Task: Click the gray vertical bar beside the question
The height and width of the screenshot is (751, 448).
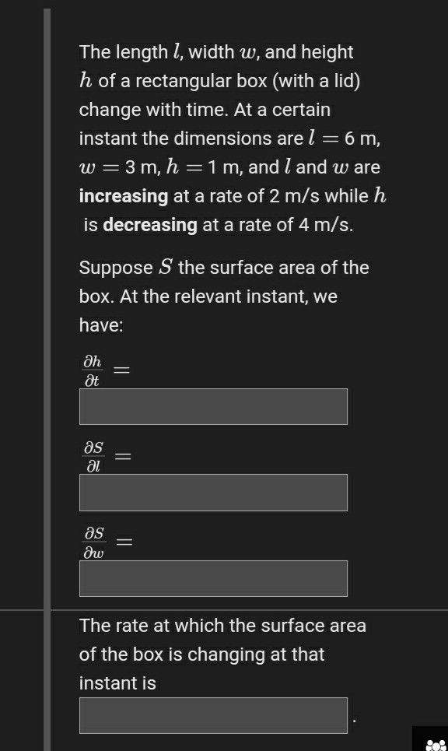Action: 47,379
